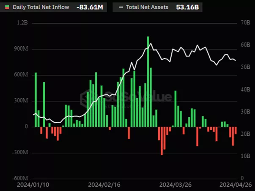Toggle the Total Net Assets legend label
Image resolution: width=255 pixels, height=191 pixels.
coord(147,7)
